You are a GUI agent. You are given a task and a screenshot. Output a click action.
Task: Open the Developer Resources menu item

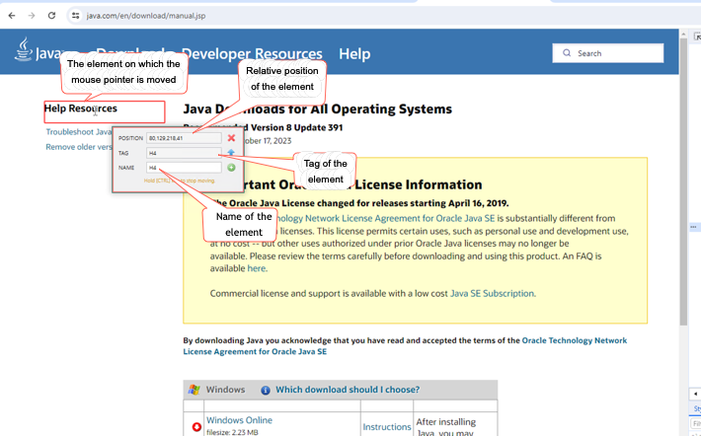pos(252,53)
